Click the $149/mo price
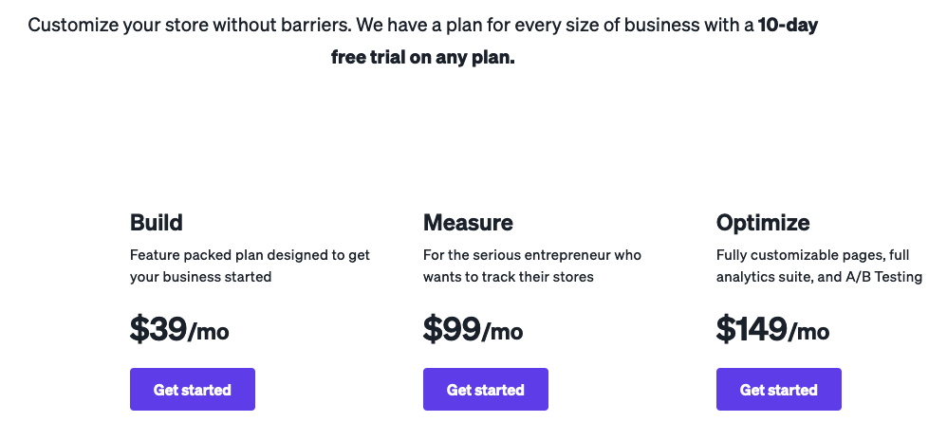Image resolution: width=947 pixels, height=440 pixels. click(x=772, y=329)
